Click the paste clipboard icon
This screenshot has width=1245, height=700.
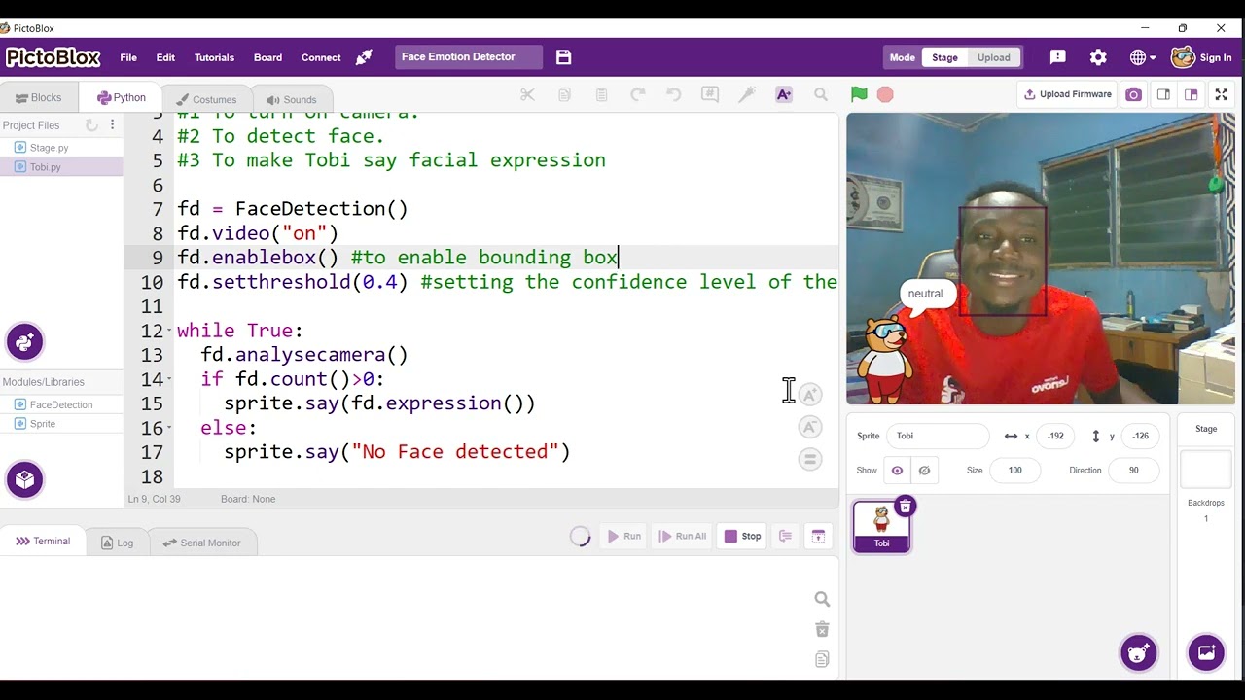pyautogui.click(x=601, y=94)
